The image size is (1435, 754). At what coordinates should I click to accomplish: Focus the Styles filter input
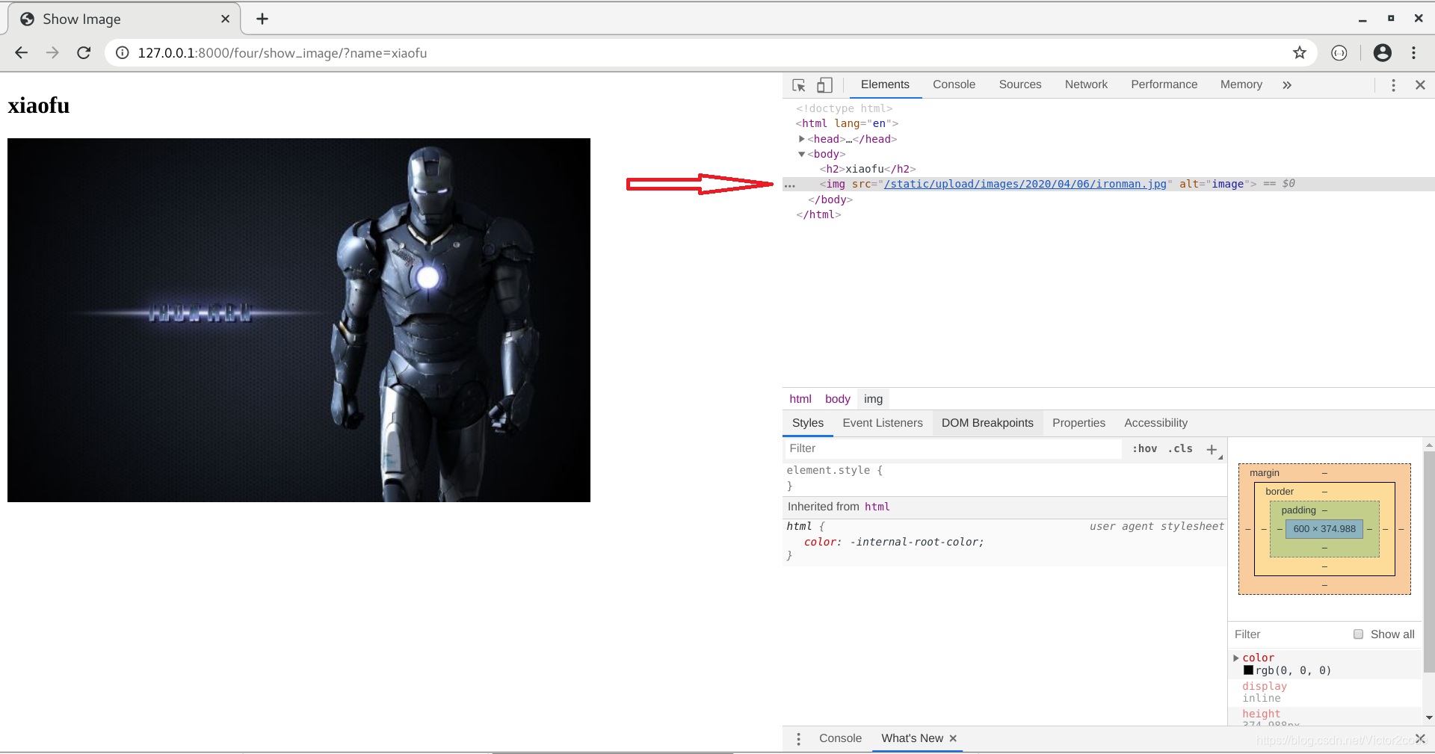point(952,448)
